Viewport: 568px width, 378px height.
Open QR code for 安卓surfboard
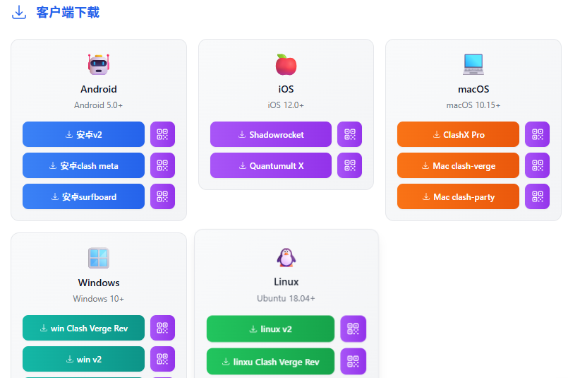[x=162, y=196]
